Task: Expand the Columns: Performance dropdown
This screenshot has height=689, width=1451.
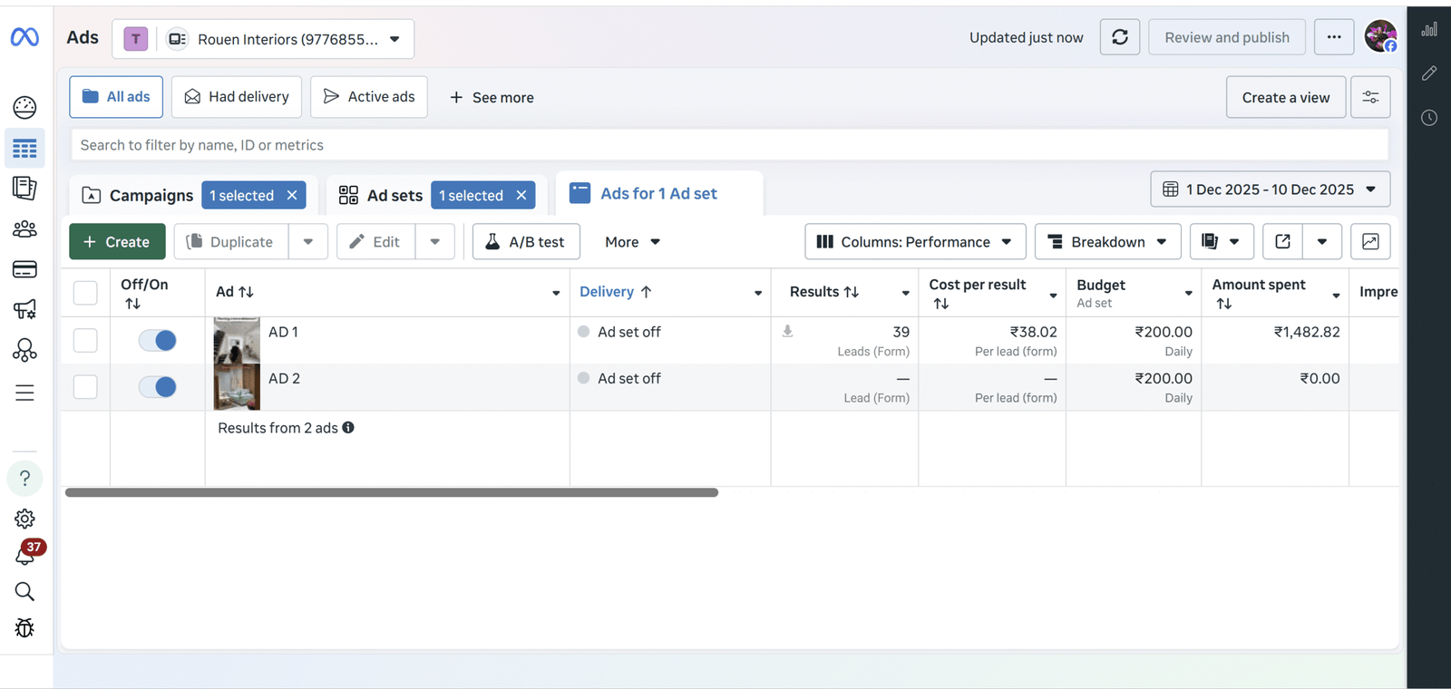Action: (x=914, y=242)
